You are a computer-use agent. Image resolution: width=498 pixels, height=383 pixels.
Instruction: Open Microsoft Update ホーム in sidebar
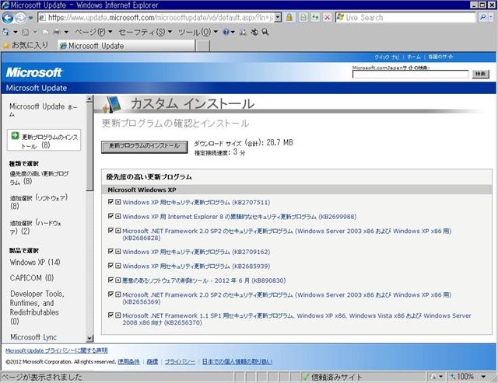tap(44, 110)
